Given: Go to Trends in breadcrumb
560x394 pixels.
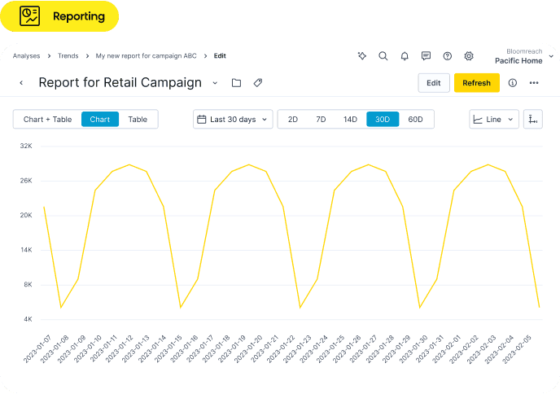Looking at the screenshot, I should (x=68, y=56).
